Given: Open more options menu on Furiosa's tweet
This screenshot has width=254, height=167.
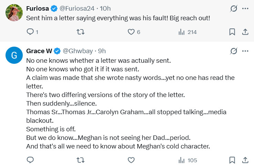Looking at the screenshot, I should pos(245,9).
